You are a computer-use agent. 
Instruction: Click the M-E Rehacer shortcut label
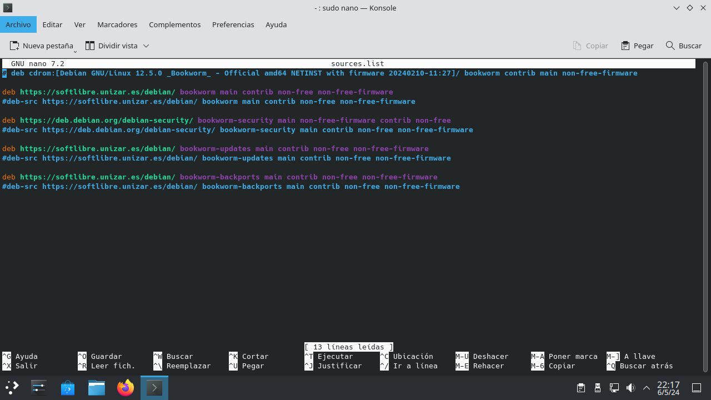coord(480,366)
